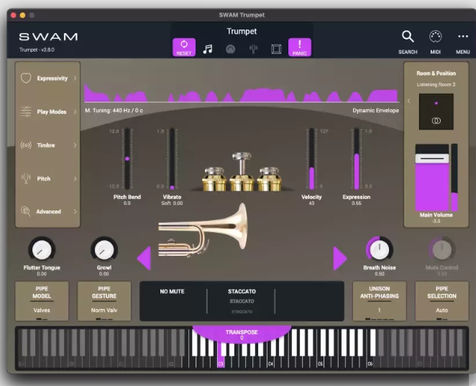
Task: Open the PIPE MODEL Valves selector
Action: [42, 301]
